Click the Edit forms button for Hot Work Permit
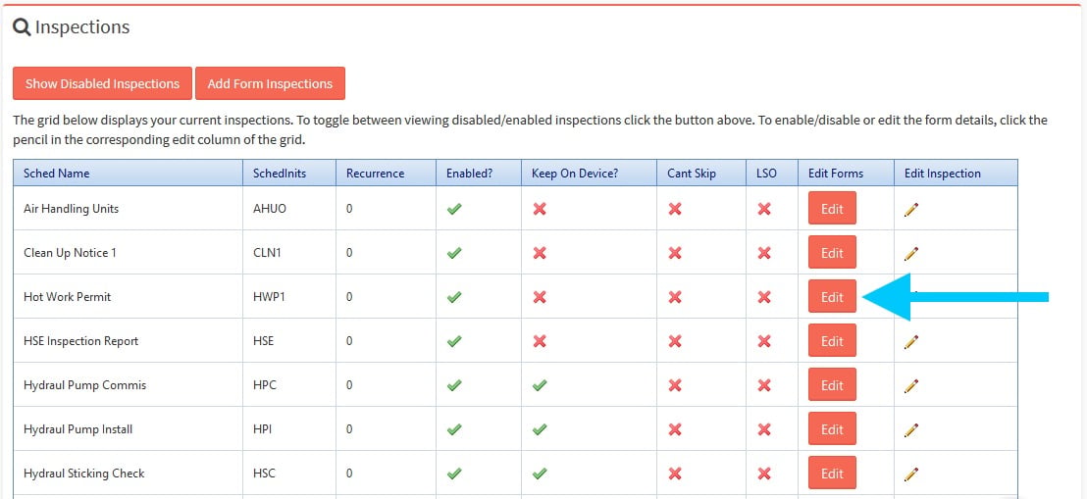This screenshot has height=499, width=1087. tap(832, 297)
